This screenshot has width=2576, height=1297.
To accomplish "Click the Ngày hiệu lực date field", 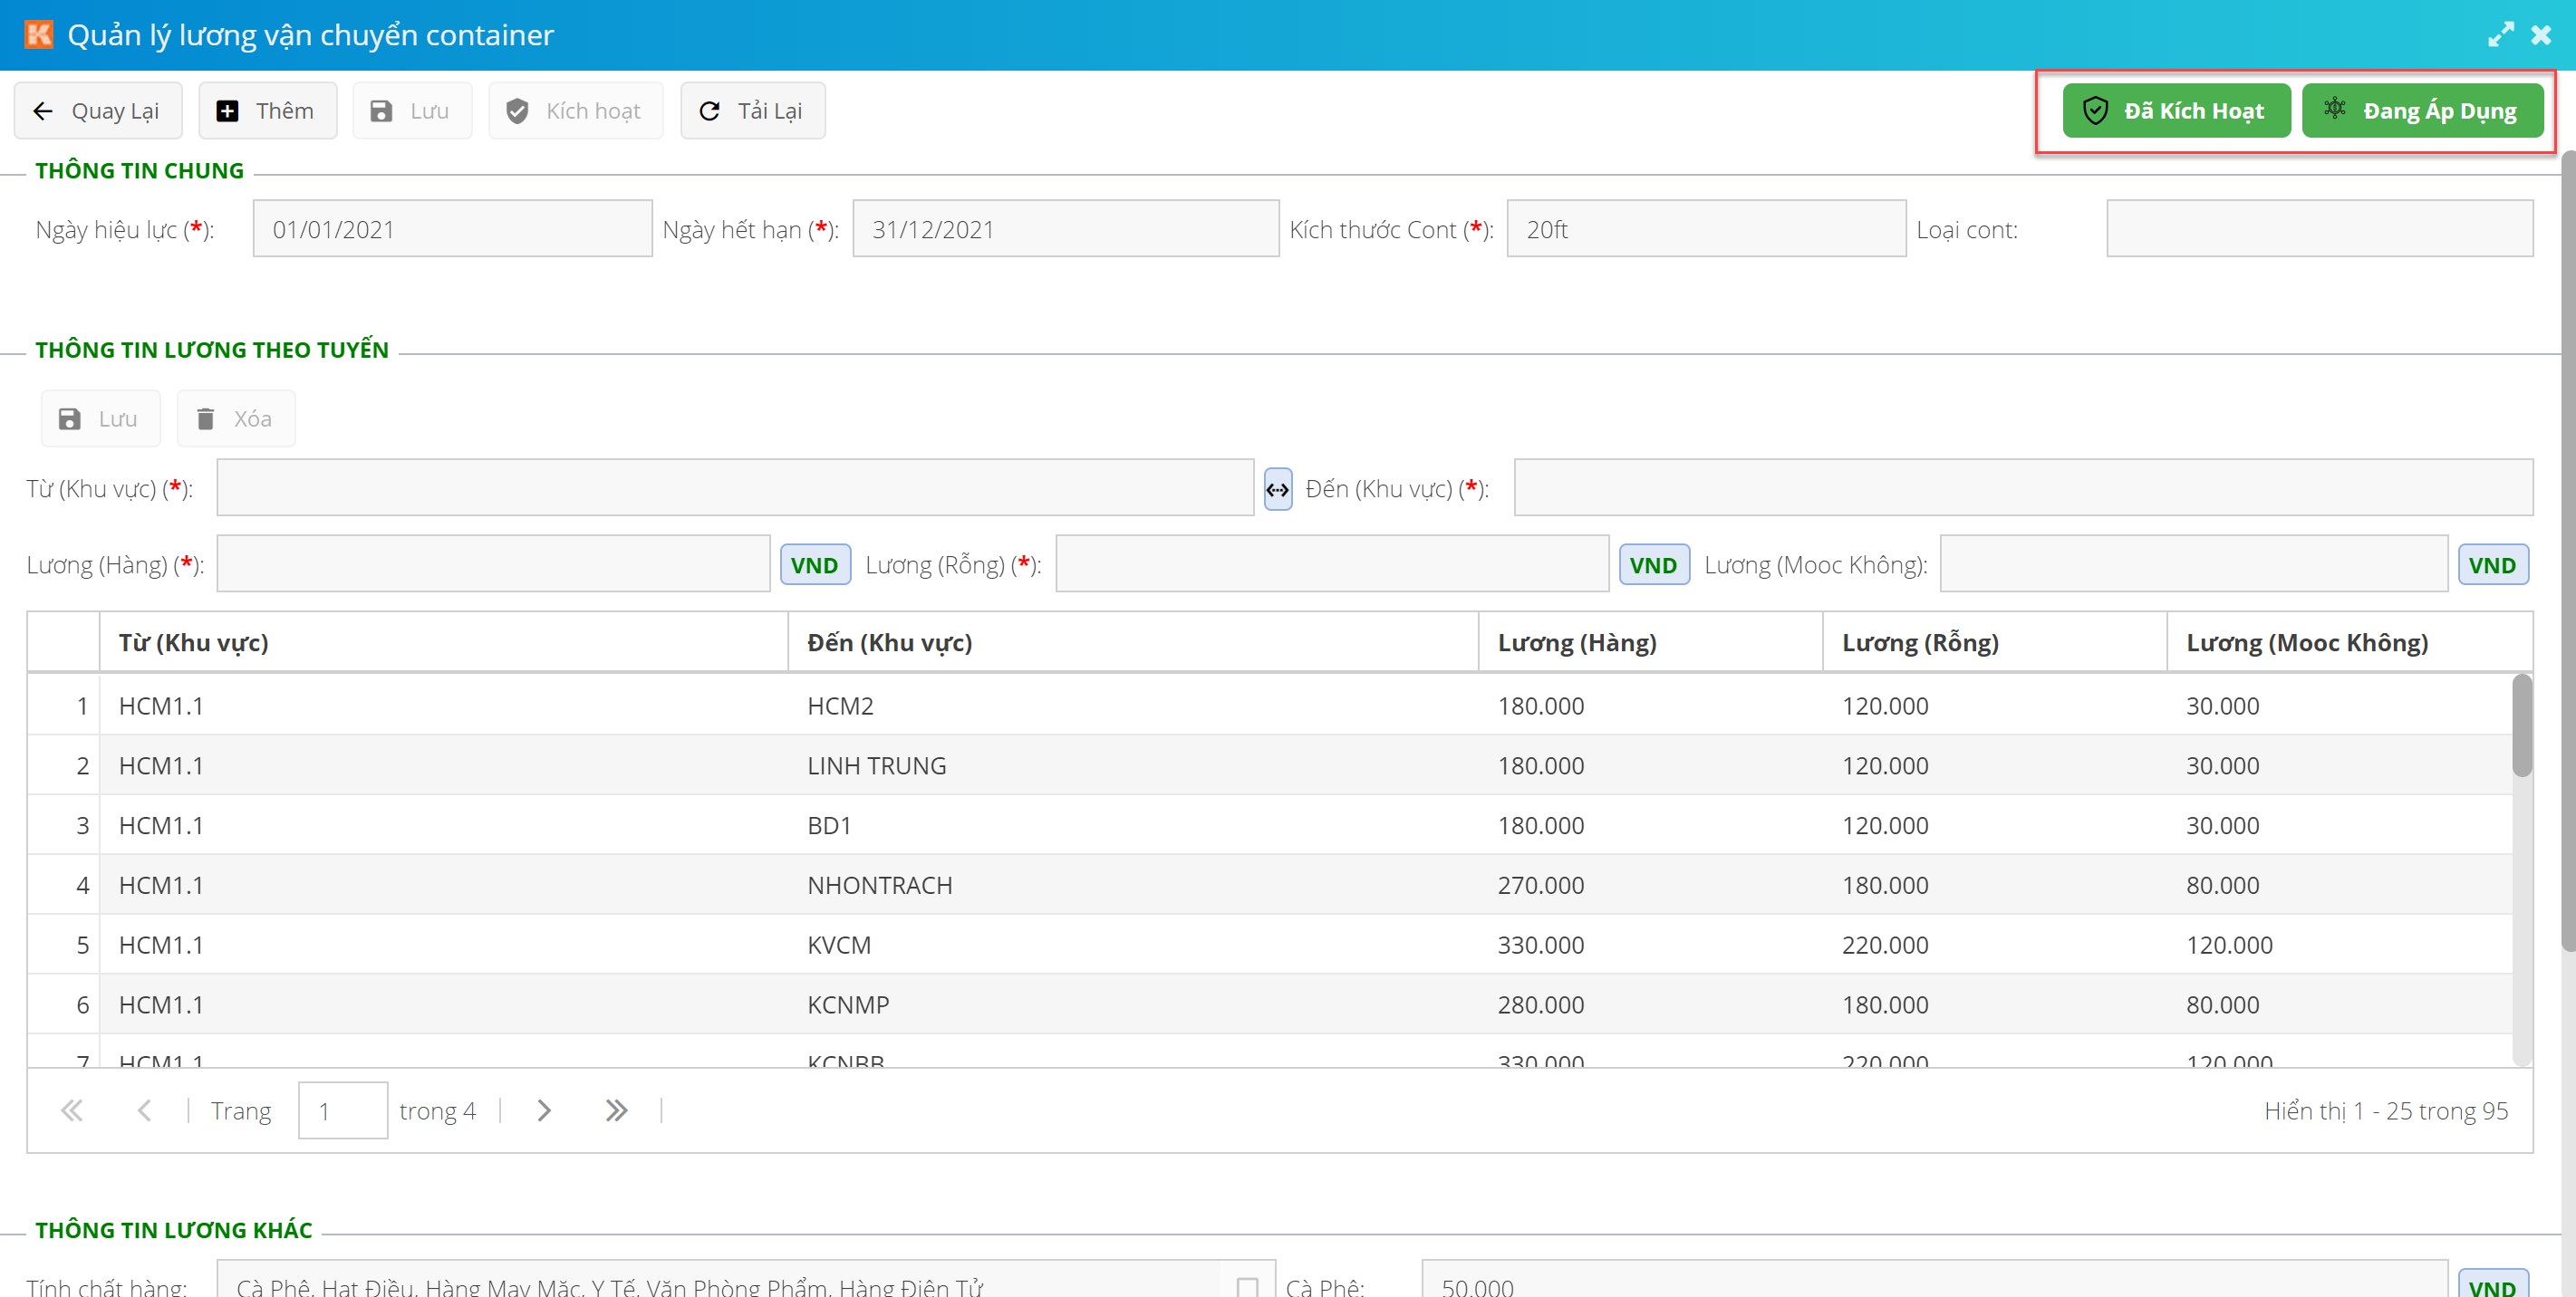I will tap(452, 230).
